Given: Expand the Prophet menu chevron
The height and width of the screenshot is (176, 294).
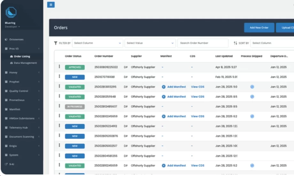Looking at the screenshot, I should [x=39, y=82].
